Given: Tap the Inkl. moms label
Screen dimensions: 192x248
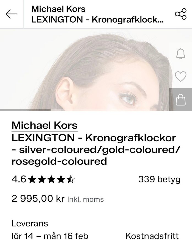Looking at the screenshot, I should point(85,199).
